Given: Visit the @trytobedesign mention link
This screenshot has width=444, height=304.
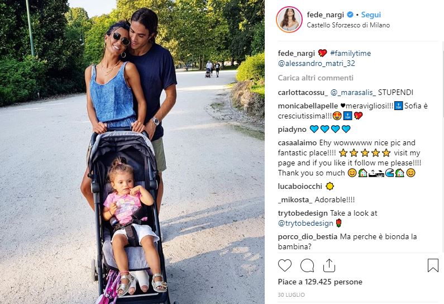Looking at the screenshot, I should point(305,224).
